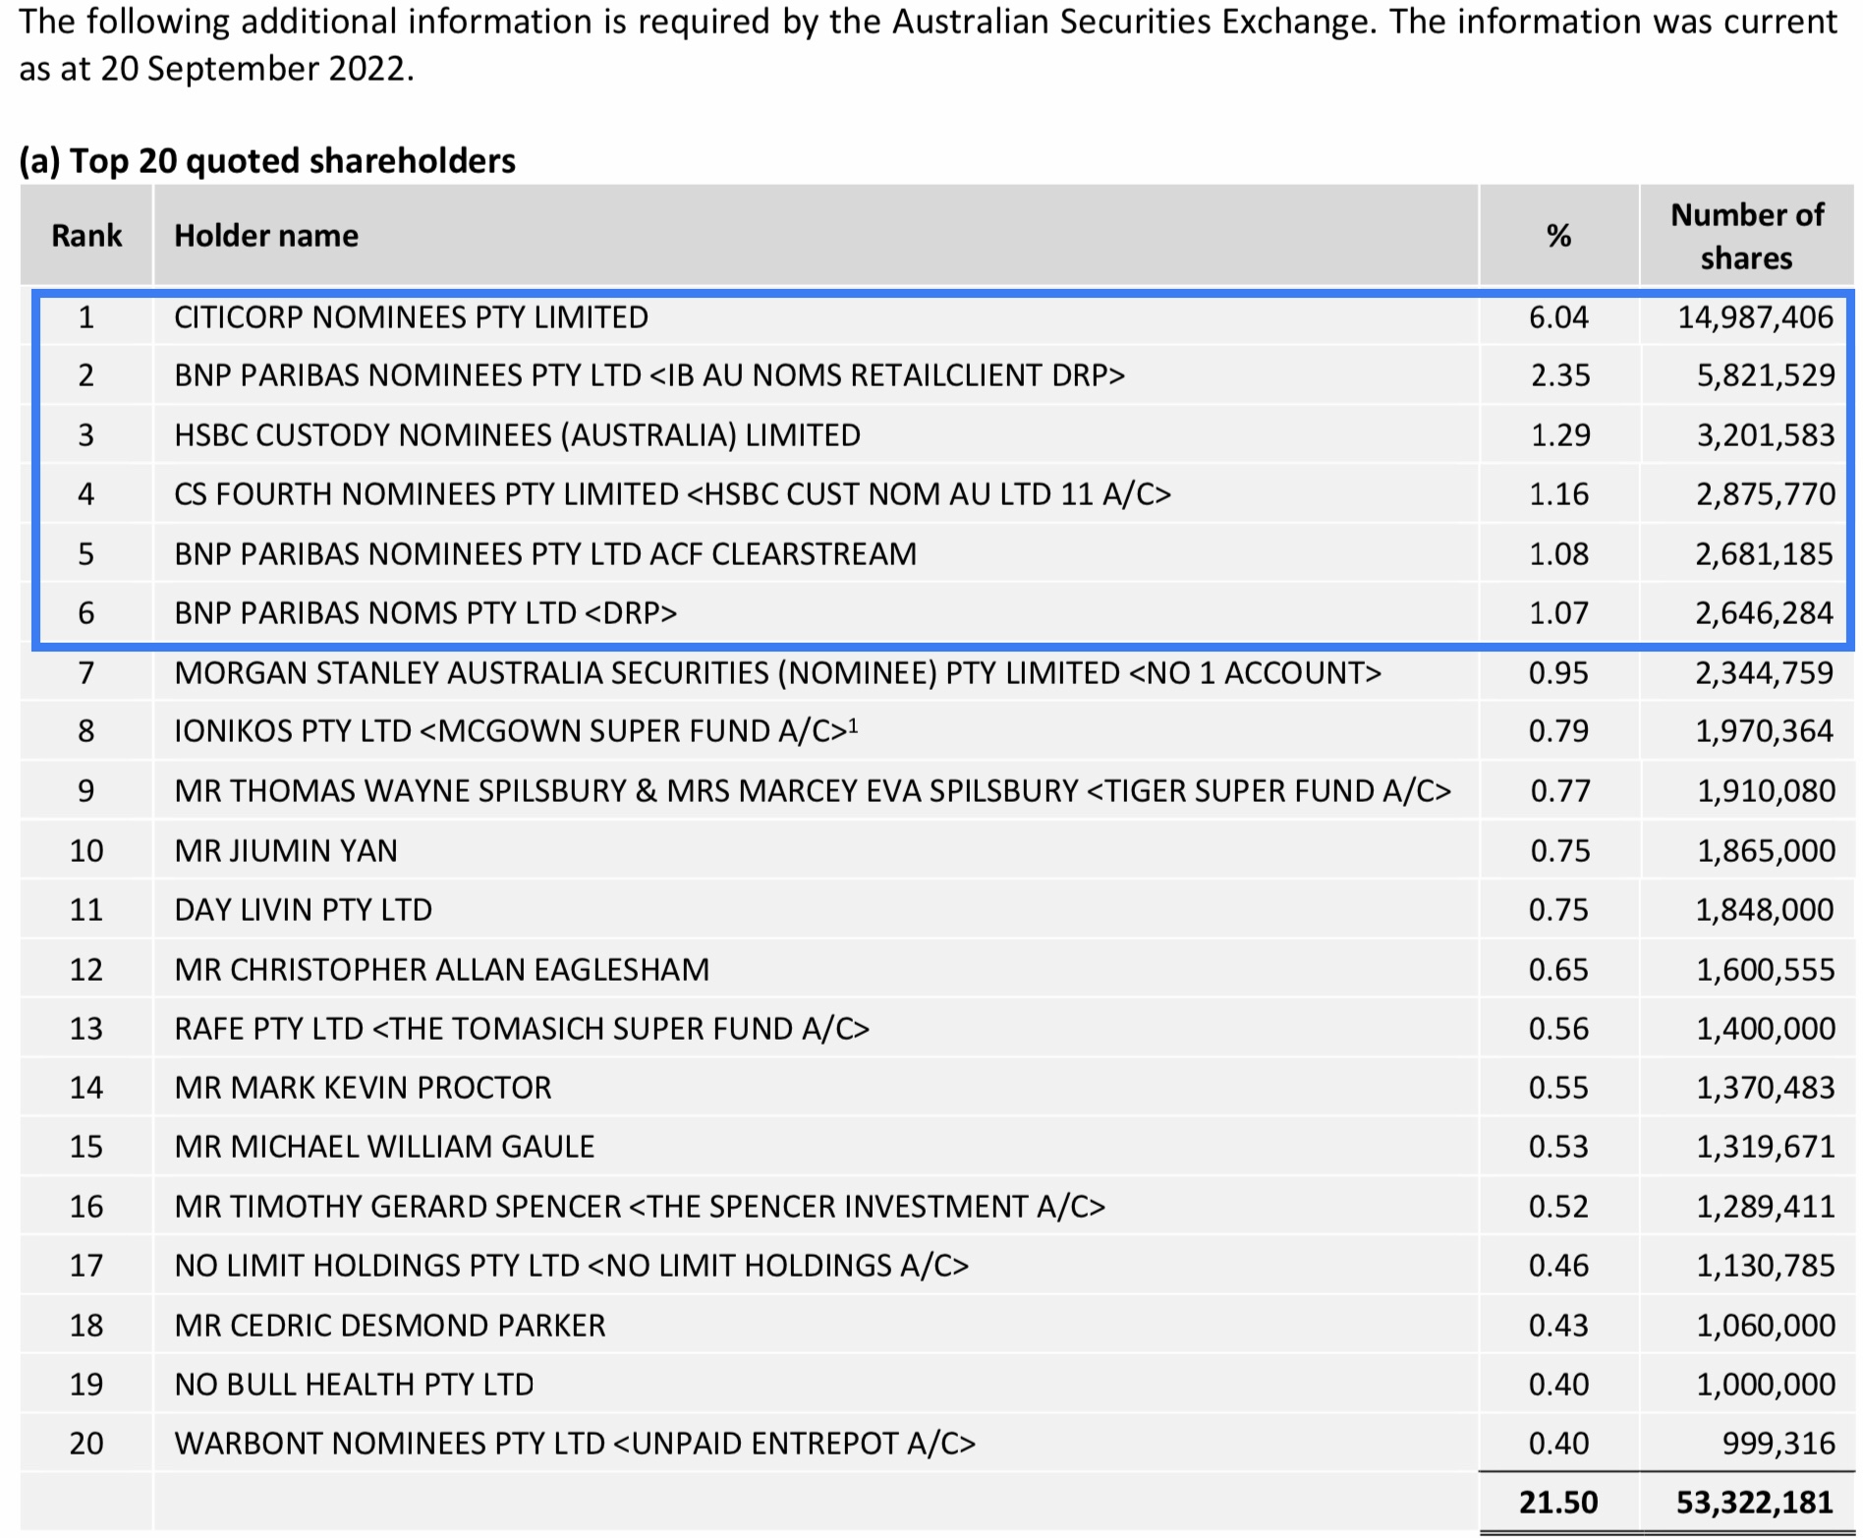Click share count 2,681,185
This screenshot has height=1538, width=1863.
[1764, 554]
